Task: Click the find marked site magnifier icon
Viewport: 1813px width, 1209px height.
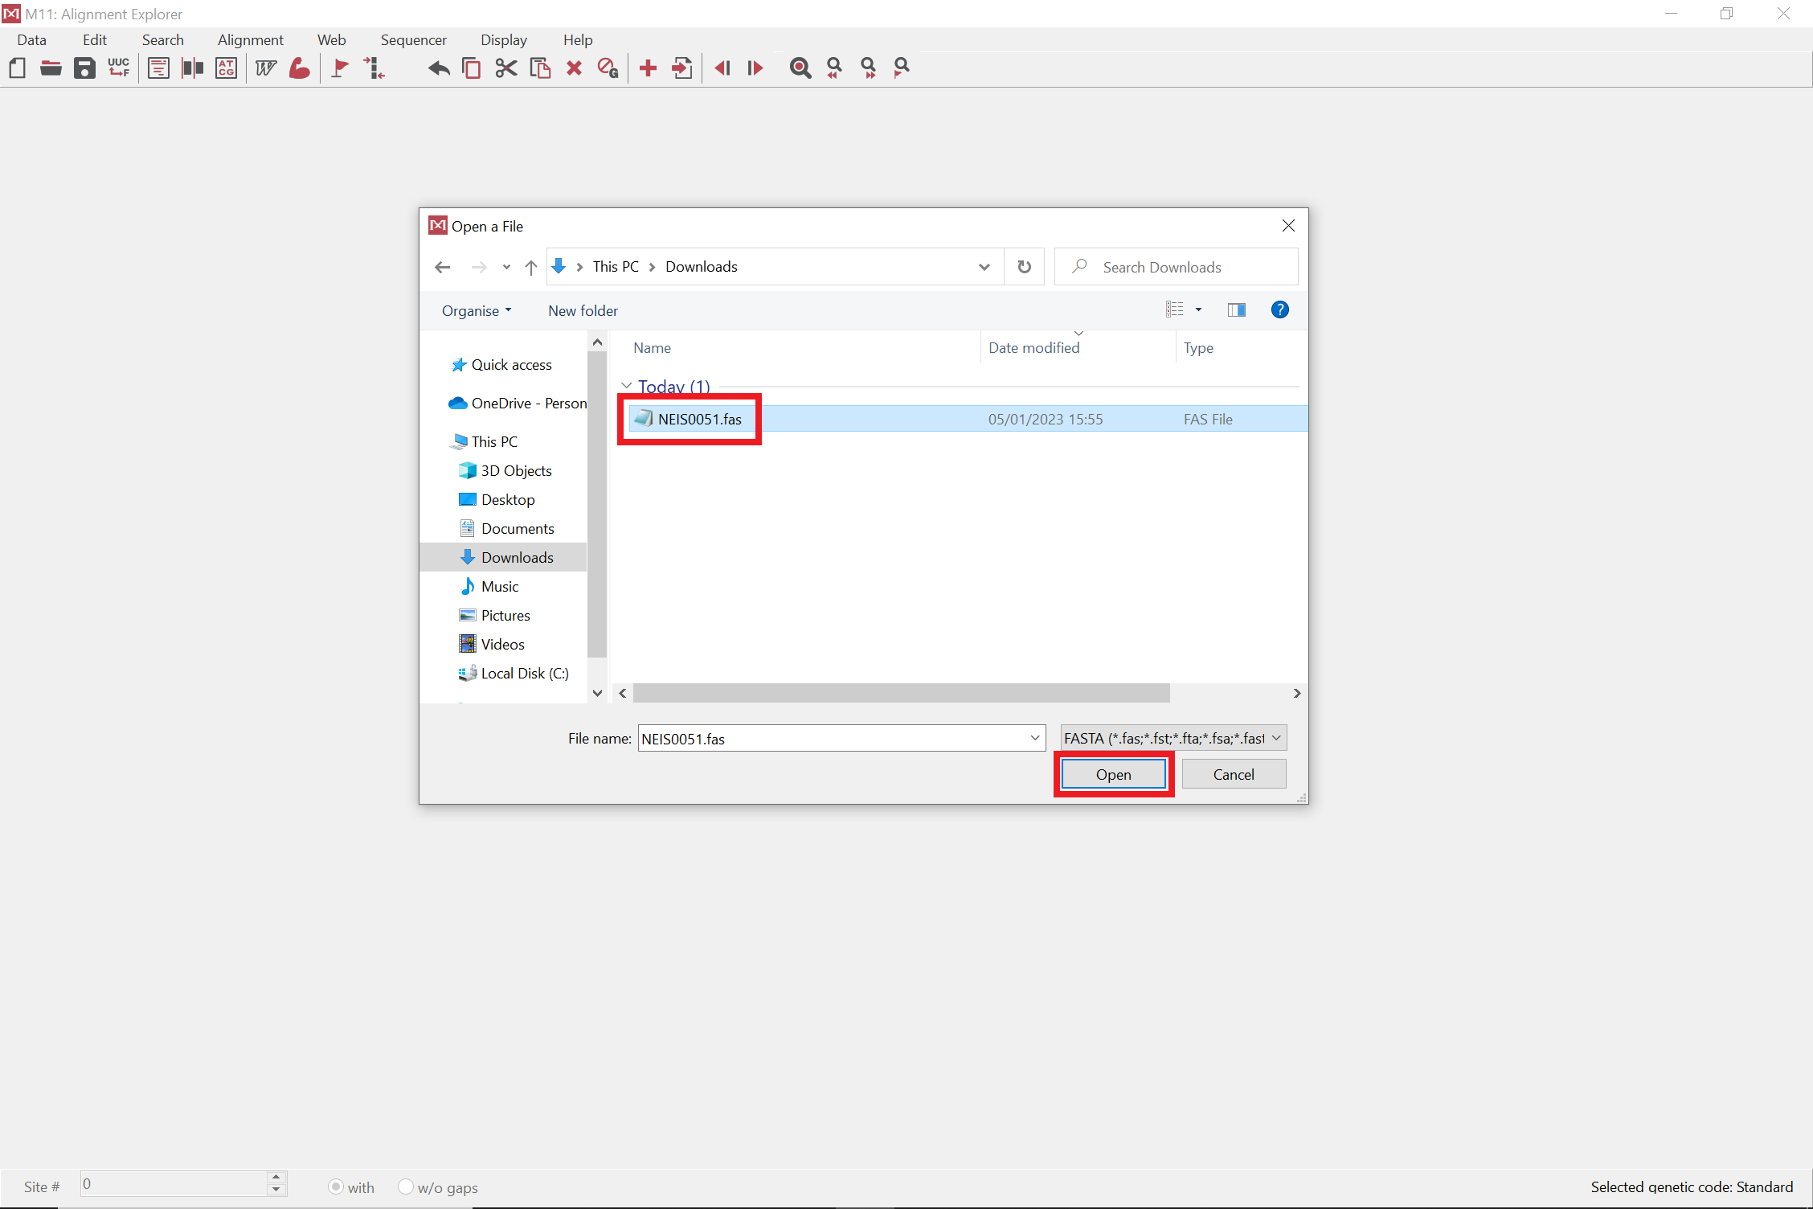Action: click(x=902, y=68)
